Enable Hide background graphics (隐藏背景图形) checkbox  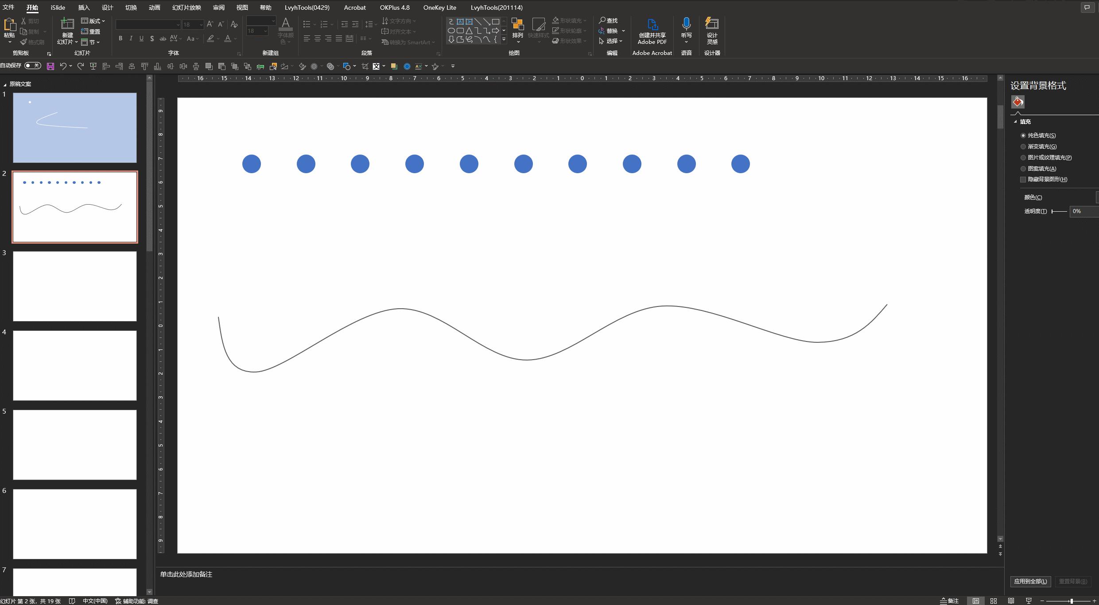(1023, 179)
